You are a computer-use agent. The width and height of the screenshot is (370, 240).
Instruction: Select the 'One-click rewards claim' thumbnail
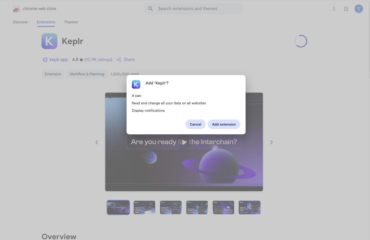pos(197,207)
